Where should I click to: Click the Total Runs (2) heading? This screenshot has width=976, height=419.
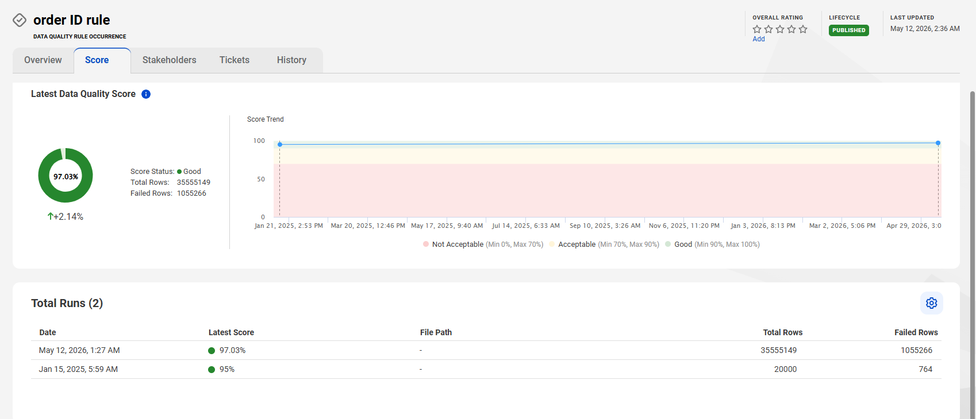(67, 303)
